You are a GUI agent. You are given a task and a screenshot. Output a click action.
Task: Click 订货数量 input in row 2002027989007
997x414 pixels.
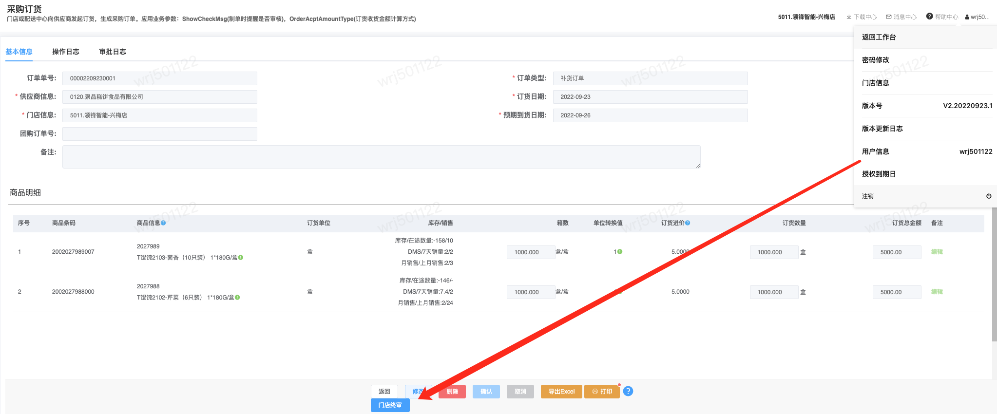[774, 252]
